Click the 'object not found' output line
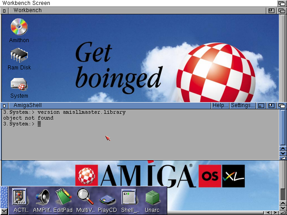The width and height of the screenshot is (287, 215). click(x=28, y=118)
